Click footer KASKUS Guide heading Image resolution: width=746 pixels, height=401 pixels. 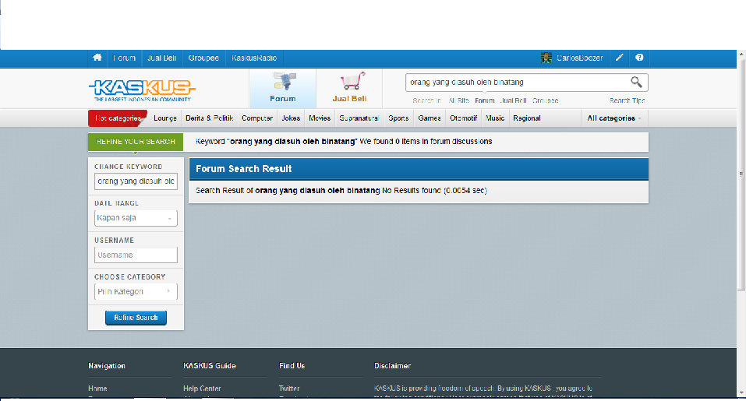pos(210,366)
